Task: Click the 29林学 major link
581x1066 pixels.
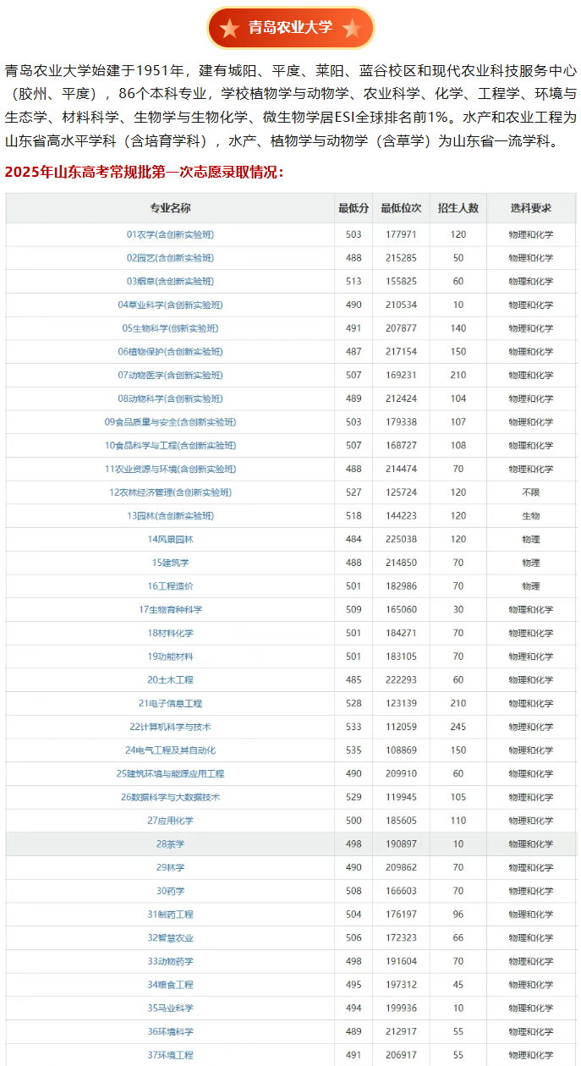Action: [x=170, y=867]
